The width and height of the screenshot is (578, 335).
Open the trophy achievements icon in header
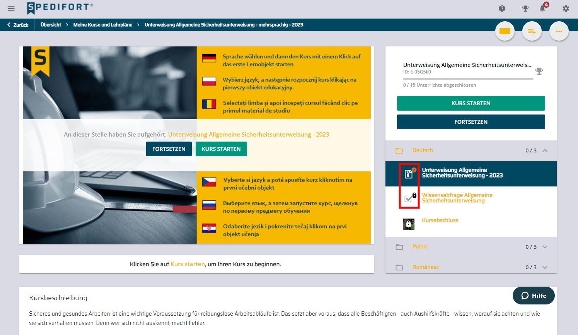pos(525,9)
